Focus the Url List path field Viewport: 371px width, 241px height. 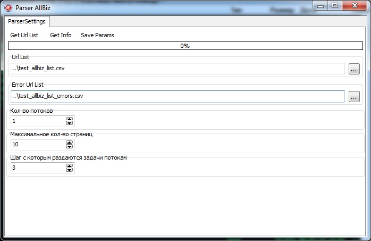(178, 69)
